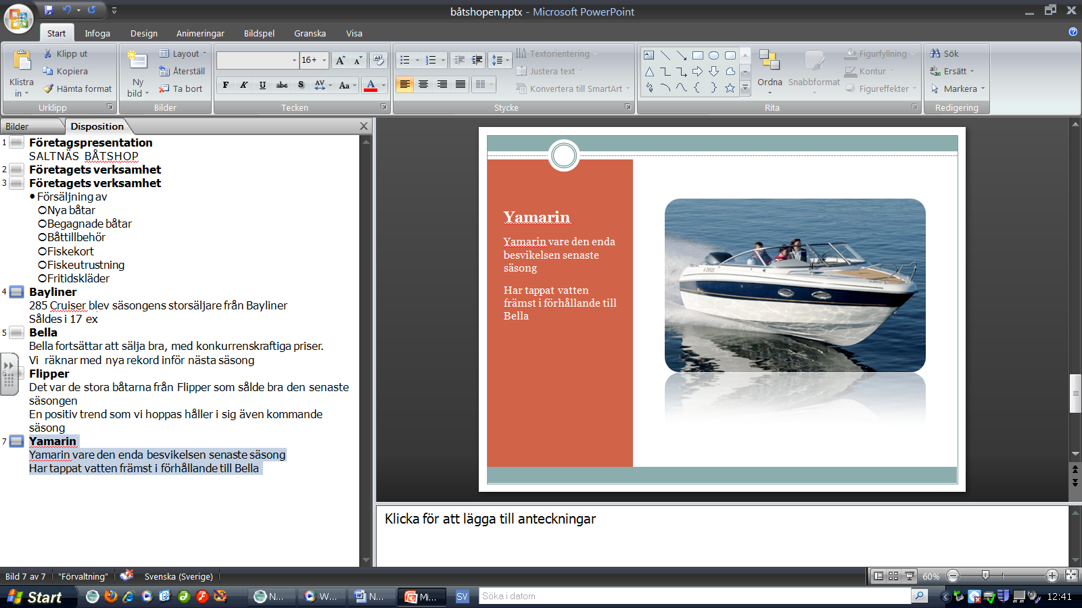
Task: Fit slide to window icon
Action: tap(1071, 576)
